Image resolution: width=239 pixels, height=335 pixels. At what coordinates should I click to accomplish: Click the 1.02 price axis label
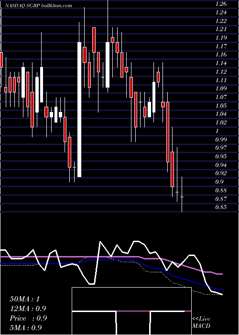click(221, 122)
